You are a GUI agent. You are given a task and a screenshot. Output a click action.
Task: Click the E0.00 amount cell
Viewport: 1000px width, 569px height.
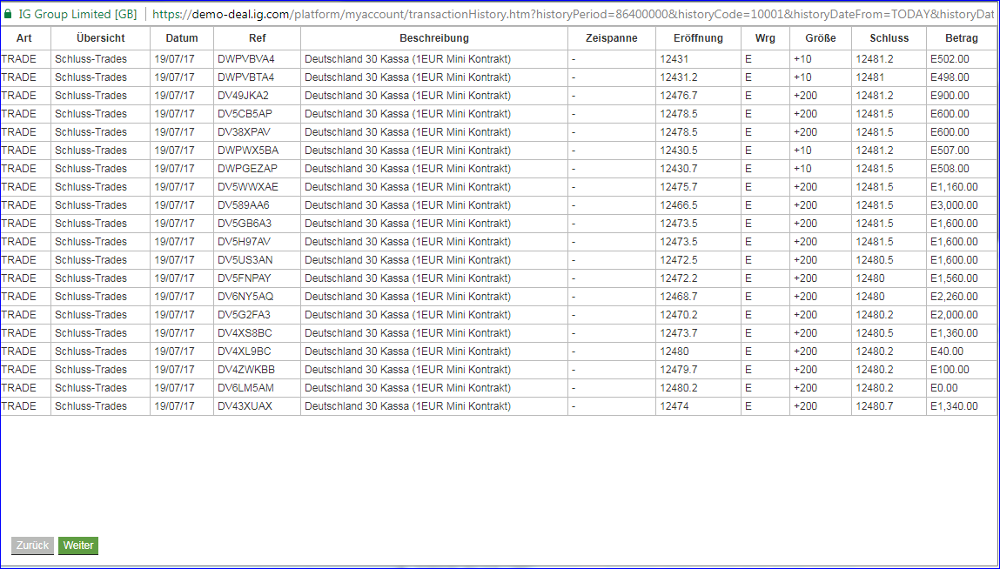pos(962,388)
